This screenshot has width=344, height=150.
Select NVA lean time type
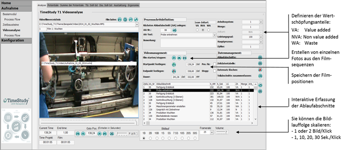203,30
